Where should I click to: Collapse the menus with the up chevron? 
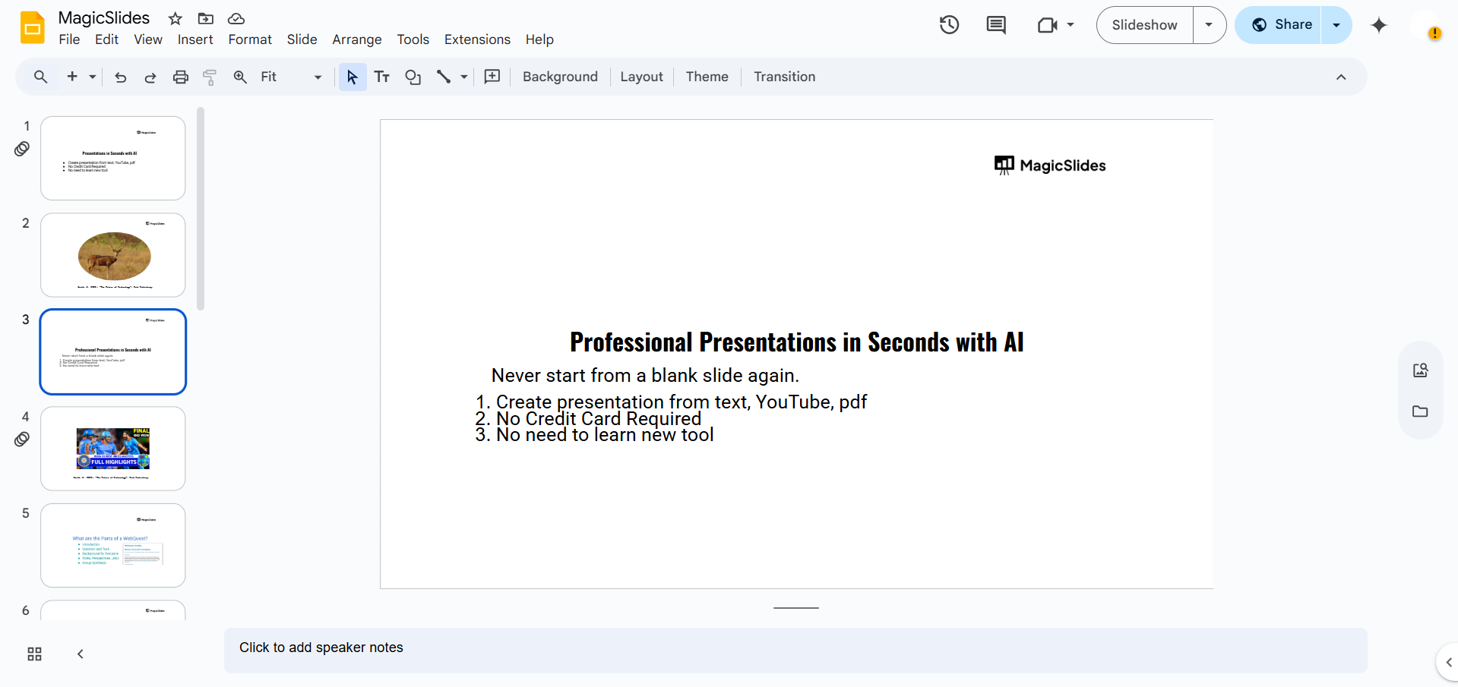[x=1341, y=77]
